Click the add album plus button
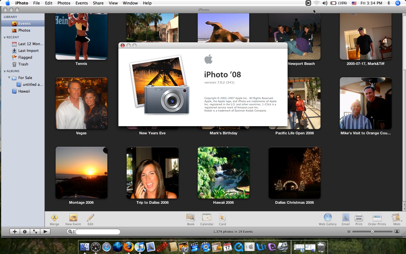Image resolution: width=406 pixels, height=254 pixels. coord(15,231)
